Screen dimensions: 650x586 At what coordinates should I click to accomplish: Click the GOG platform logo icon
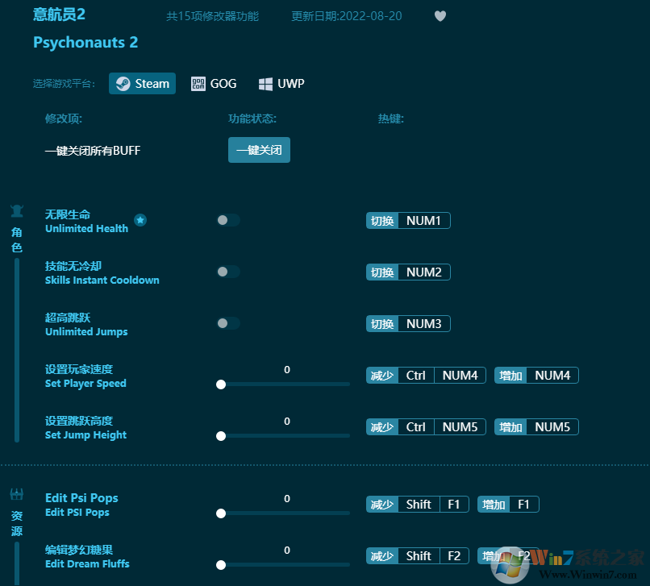[197, 83]
